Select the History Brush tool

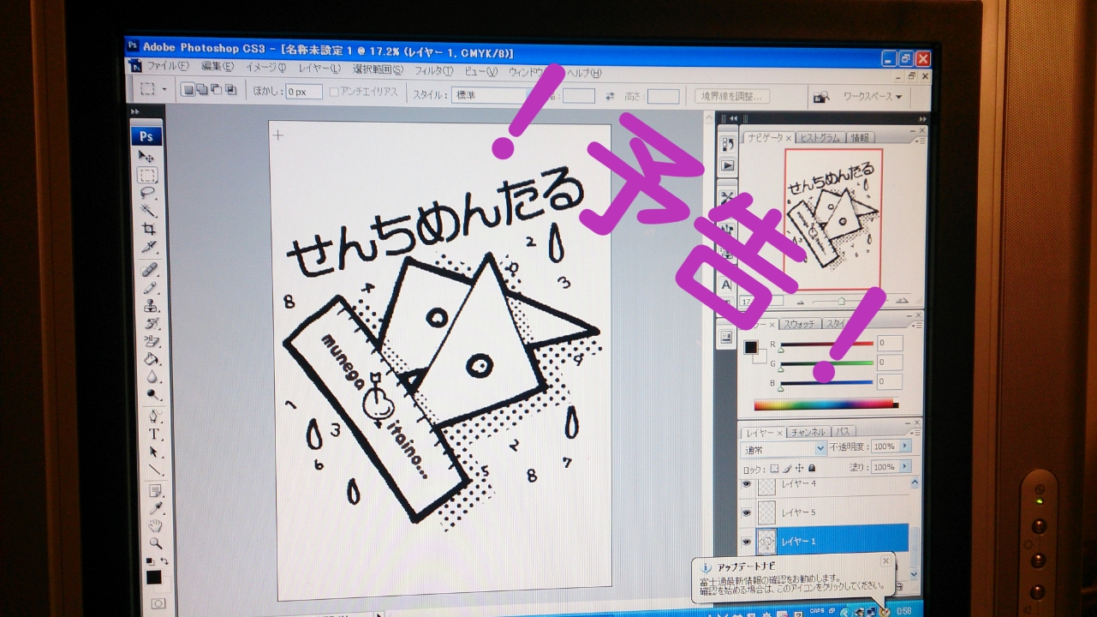pyautogui.click(x=152, y=323)
